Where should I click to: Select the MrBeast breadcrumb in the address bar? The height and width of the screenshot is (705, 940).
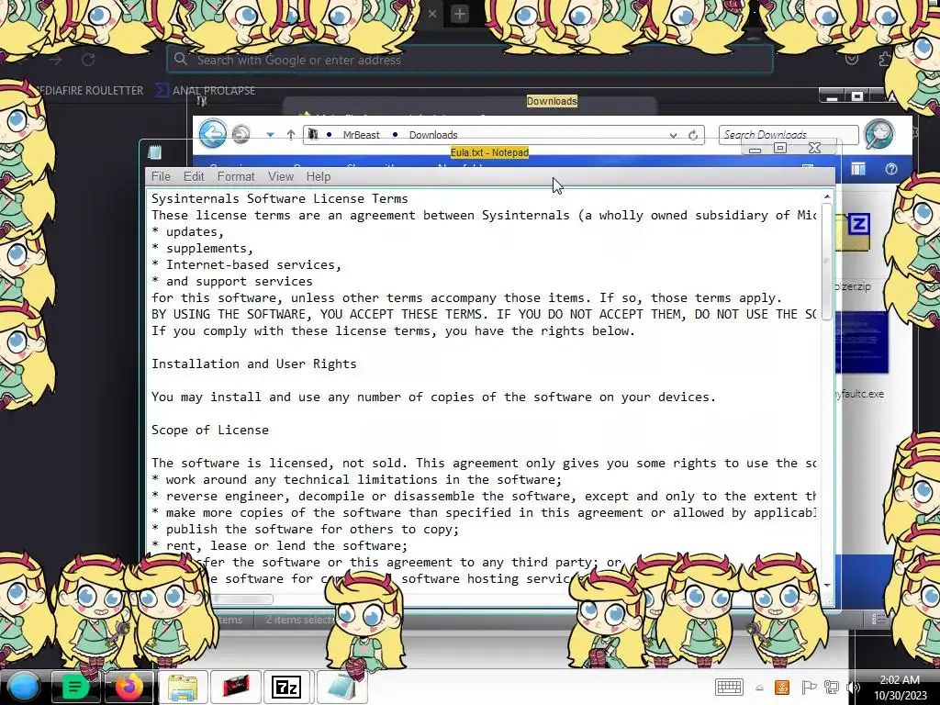(x=361, y=135)
